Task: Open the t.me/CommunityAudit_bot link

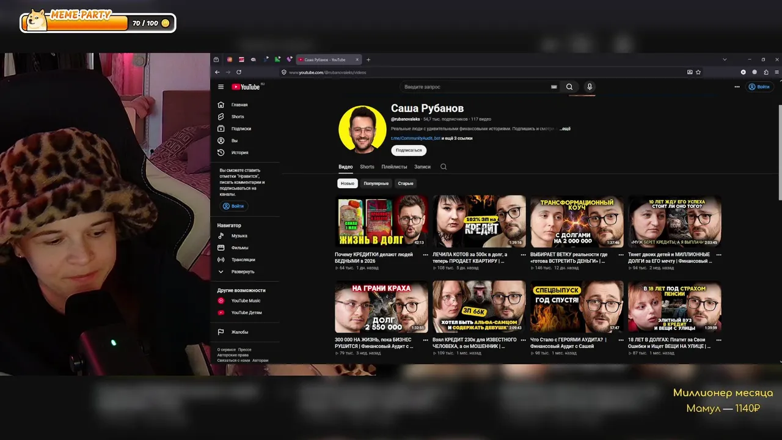Action: point(415,138)
